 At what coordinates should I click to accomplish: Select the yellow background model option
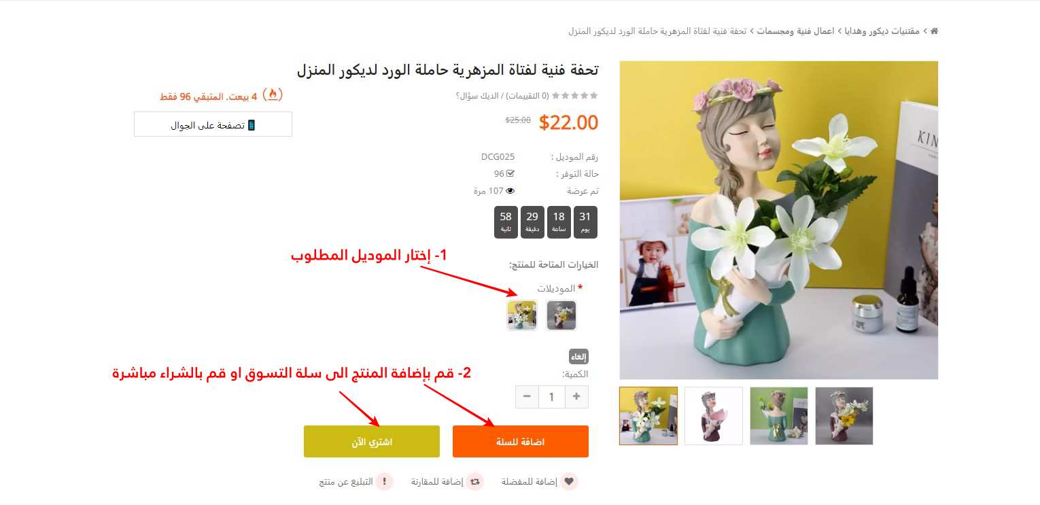pos(522,315)
